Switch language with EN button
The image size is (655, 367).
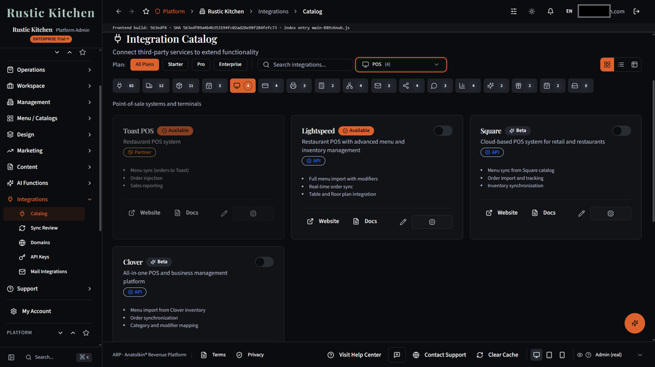[x=569, y=11]
